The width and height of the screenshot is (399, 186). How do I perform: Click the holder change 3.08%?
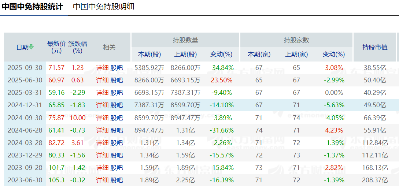tap(334, 68)
